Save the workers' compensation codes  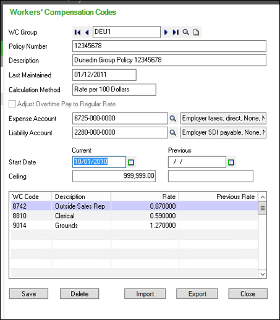(28, 293)
